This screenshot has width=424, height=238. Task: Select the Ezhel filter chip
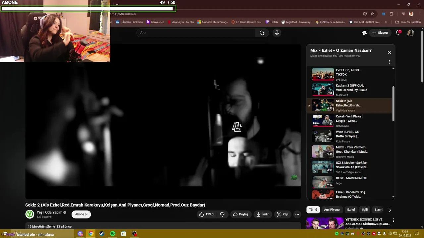351,210
